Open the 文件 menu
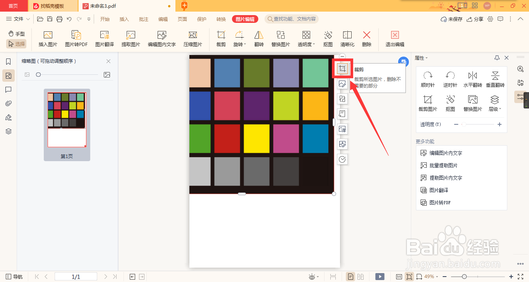Image resolution: width=529 pixels, height=282 pixels. 18,19
